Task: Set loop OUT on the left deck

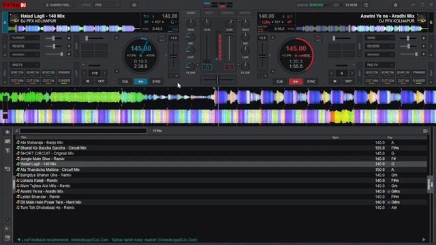Action: tap(102, 82)
